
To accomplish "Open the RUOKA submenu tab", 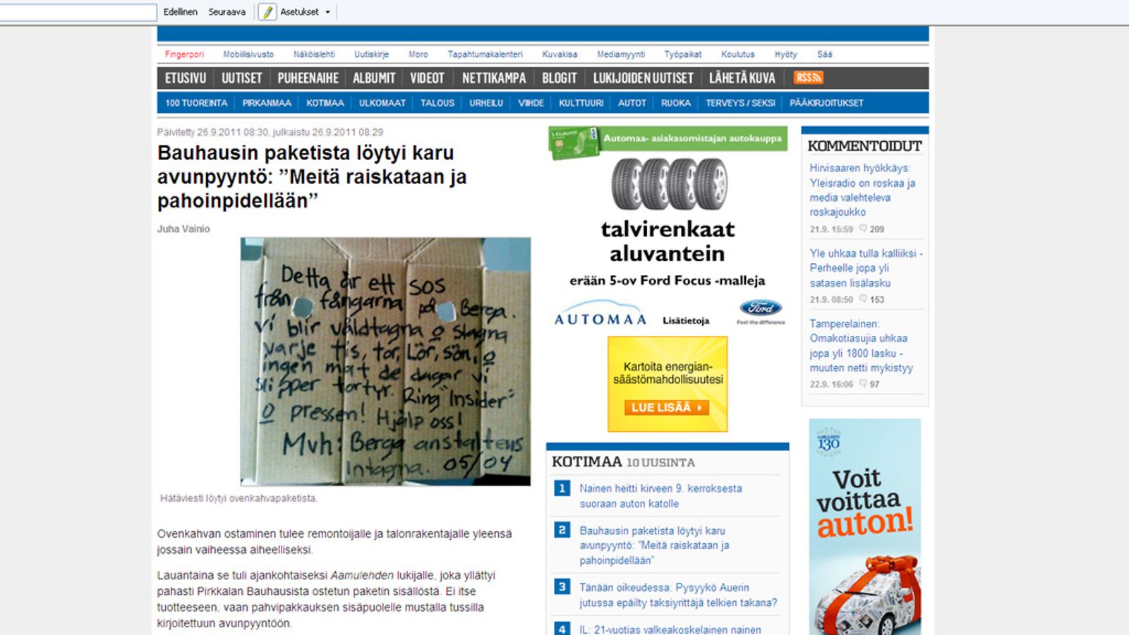I will tap(676, 103).
